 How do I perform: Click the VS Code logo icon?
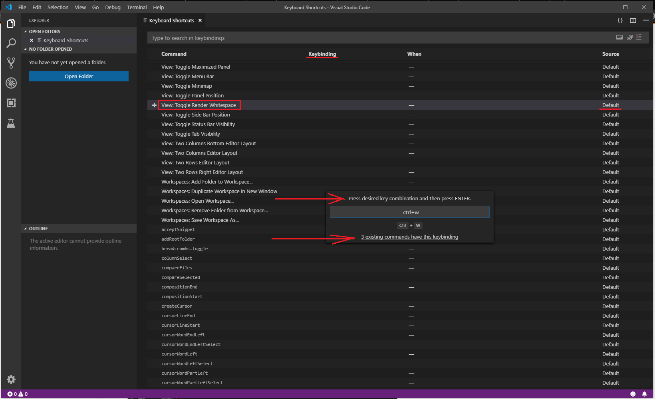click(x=8, y=7)
